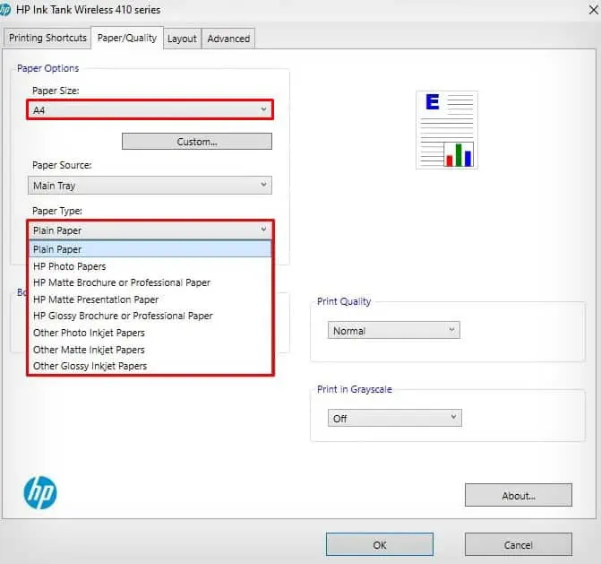Viewport: 601px width, 564px height.
Task: Expand the Paper Source Main Tray dropdown
Action: pos(150,186)
